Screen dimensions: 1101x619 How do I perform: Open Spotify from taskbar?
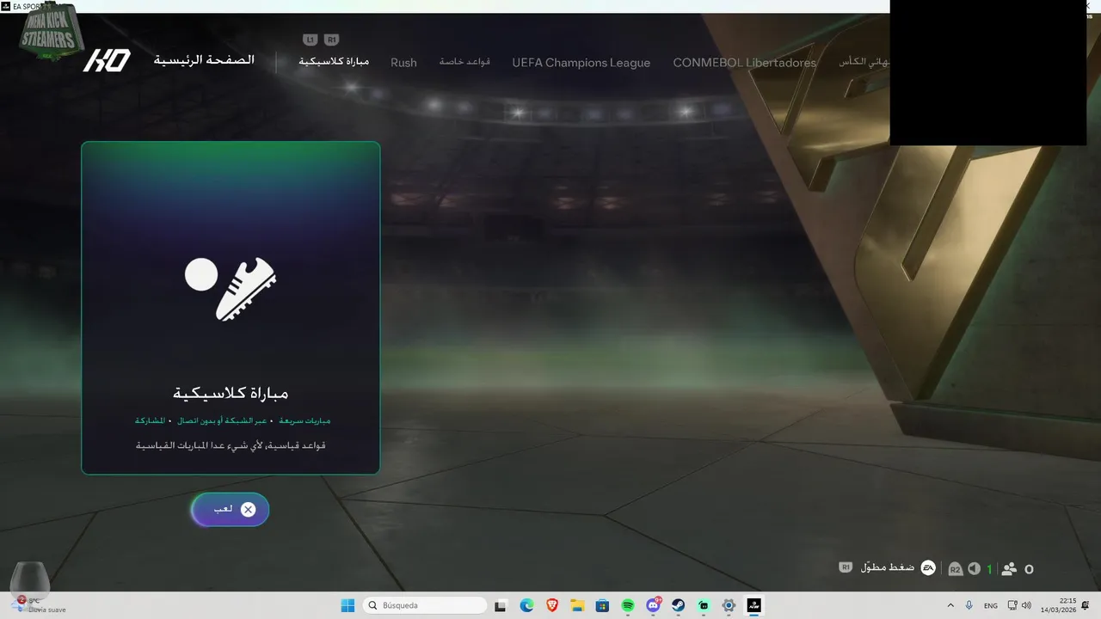pyautogui.click(x=628, y=605)
